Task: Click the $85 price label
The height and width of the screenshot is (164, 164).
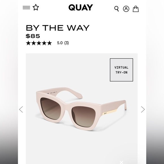Action: tap(33, 36)
